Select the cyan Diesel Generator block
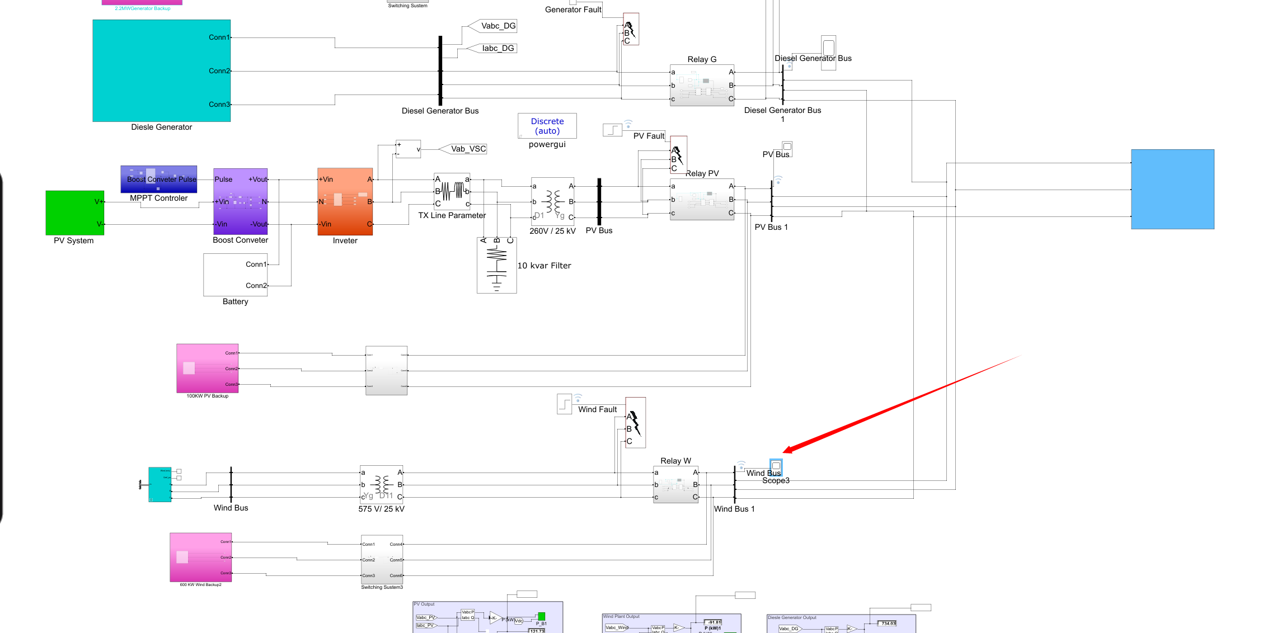The width and height of the screenshot is (1272, 633). 161,70
